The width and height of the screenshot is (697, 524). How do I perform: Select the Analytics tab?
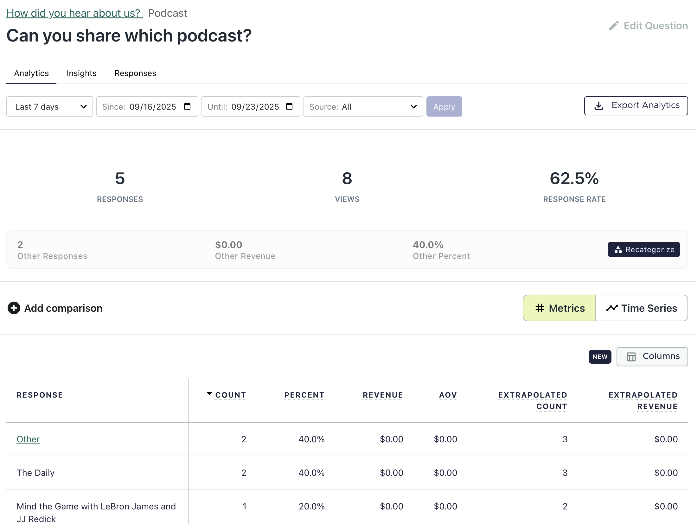point(31,73)
